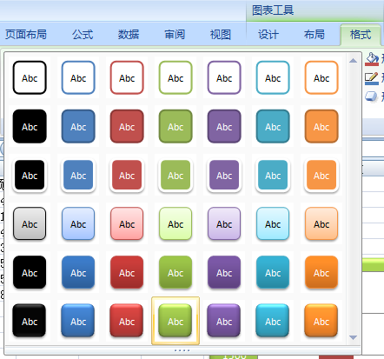Click the gallery scroll up arrow
The width and height of the screenshot is (384, 359).
353,61
